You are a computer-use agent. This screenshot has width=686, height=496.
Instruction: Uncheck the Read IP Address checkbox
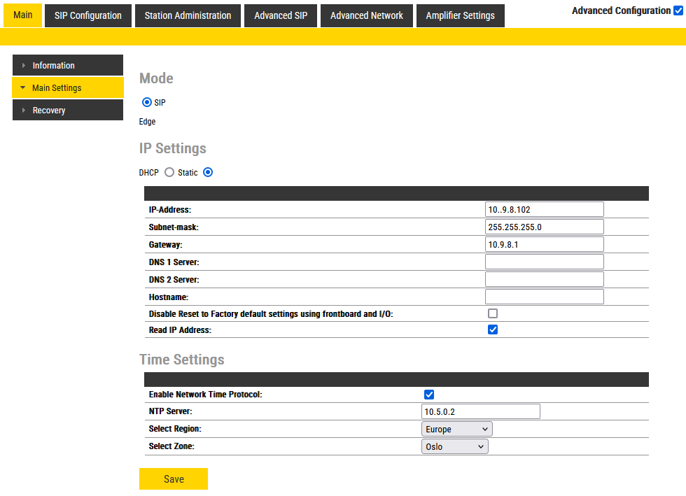[493, 330]
